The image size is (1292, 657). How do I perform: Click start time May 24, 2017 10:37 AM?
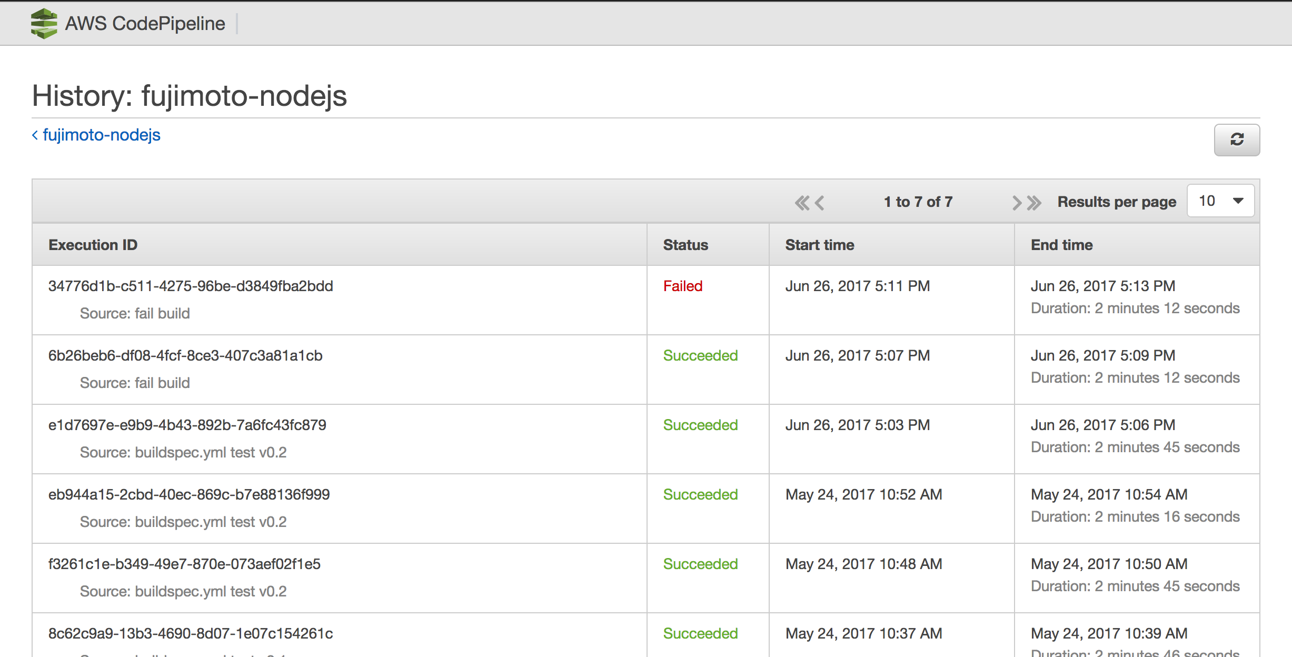coord(864,633)
